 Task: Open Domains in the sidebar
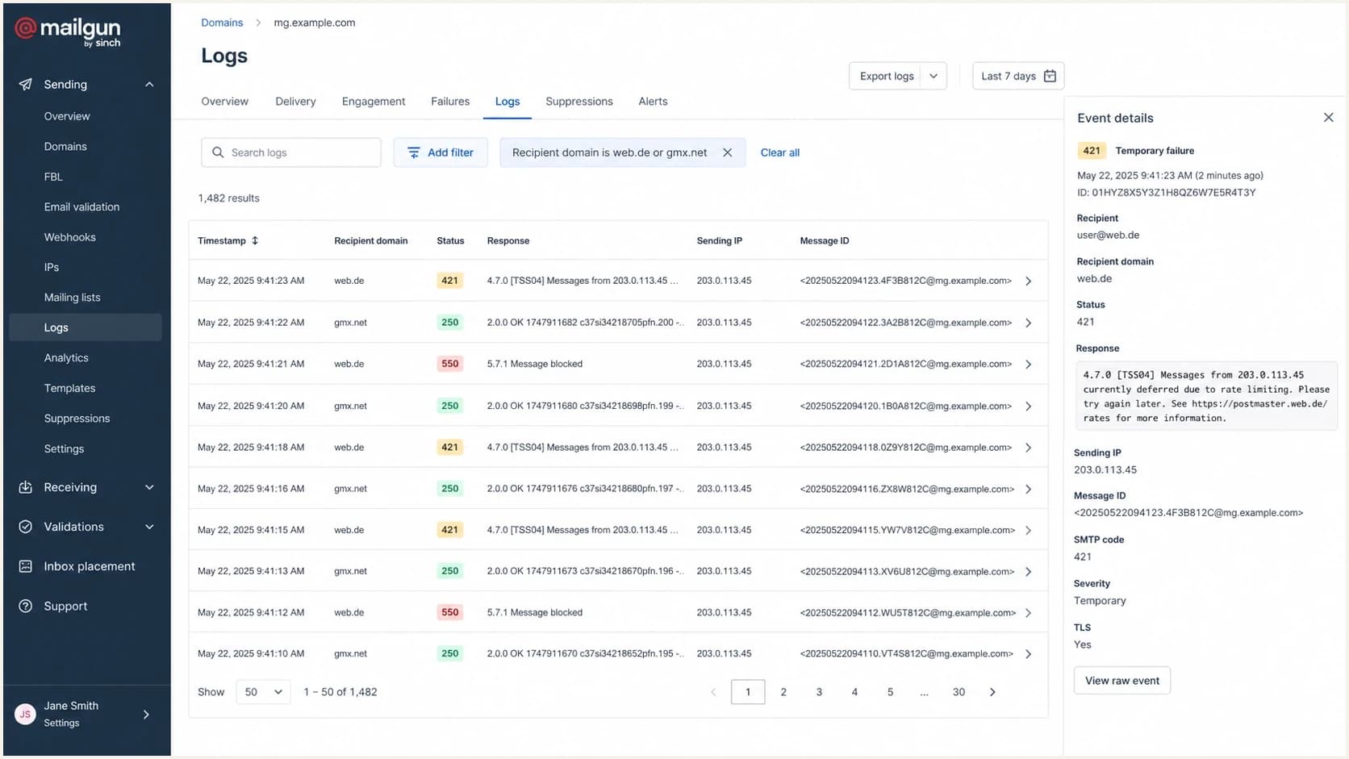(x=65, y=147)
